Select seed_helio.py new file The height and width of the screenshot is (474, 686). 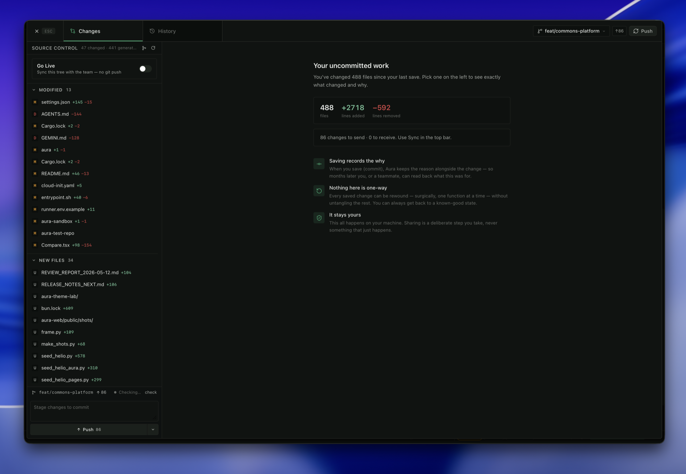pos(94,356)
